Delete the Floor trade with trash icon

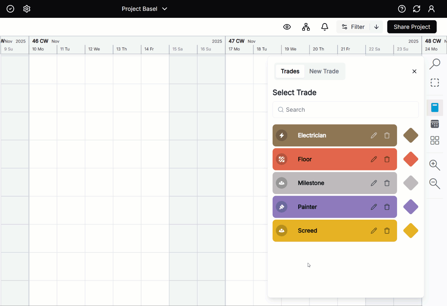pyautogui.click(x=387, y=159)
